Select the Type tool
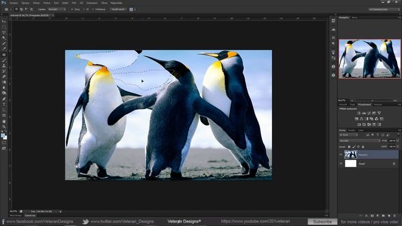The width and height of the screenshot is (402, 226). click(4, 105)
